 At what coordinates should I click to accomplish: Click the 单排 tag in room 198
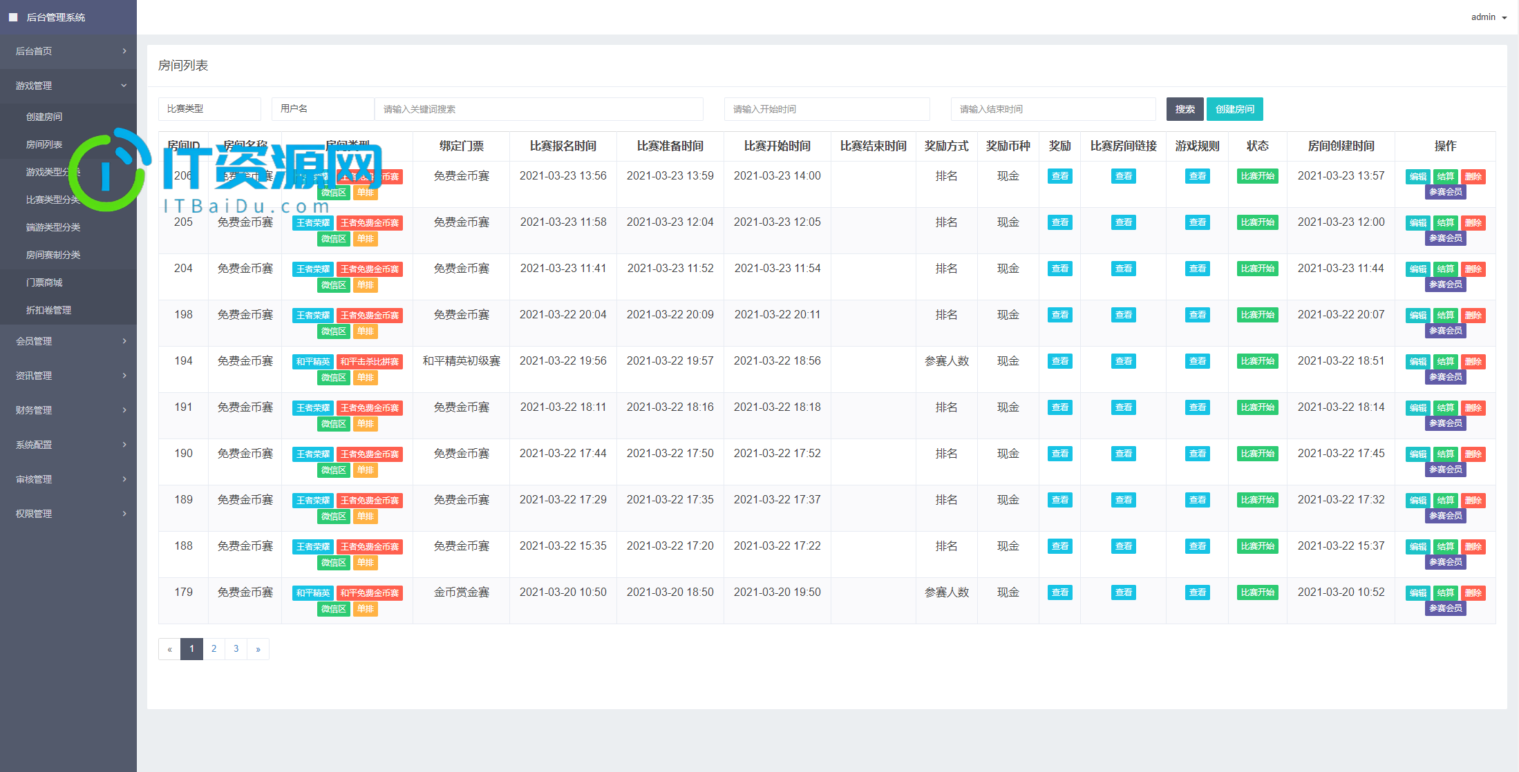pyautogui.click(x=365, y=331)
